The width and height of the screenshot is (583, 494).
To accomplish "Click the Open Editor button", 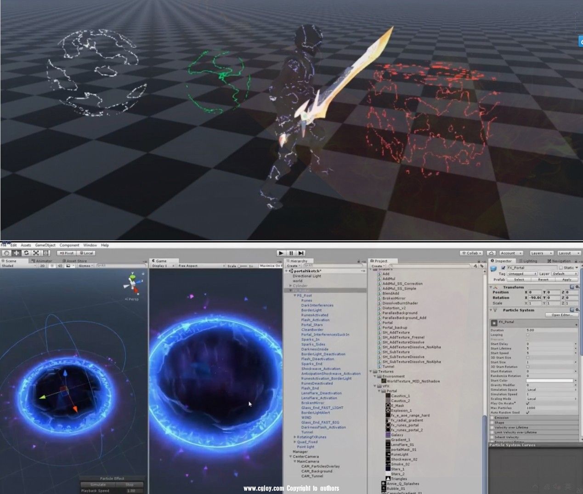I will [562, 315].
